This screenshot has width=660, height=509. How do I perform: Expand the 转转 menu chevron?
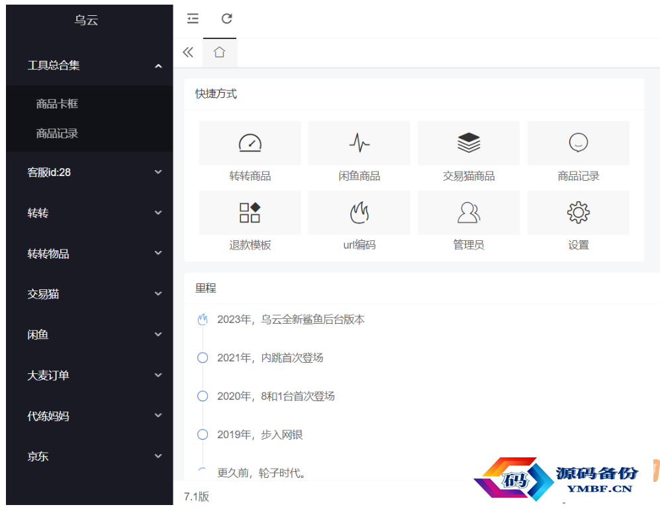(158, 212)
